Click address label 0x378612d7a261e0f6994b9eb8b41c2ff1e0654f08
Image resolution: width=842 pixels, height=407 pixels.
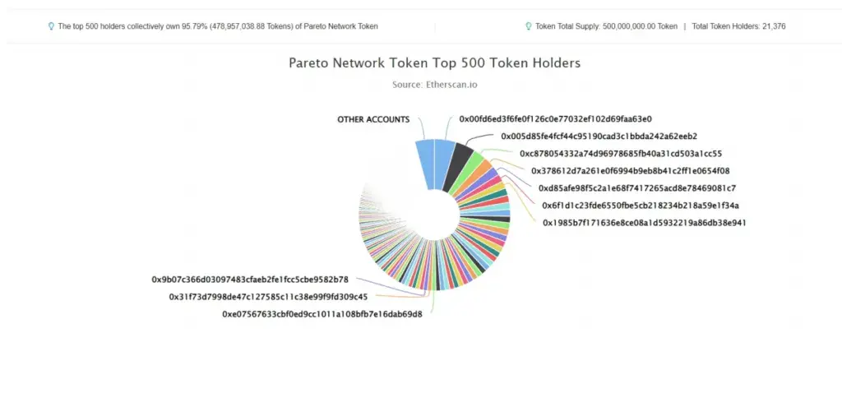(631, 171)
